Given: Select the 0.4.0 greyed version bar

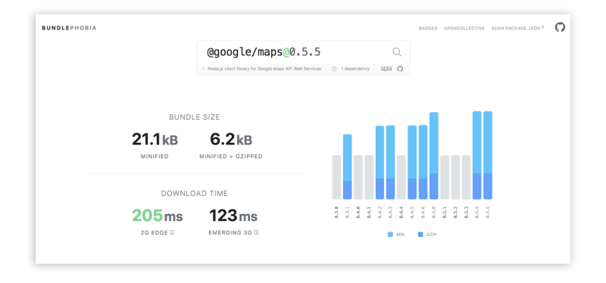Looking at the screenshot, I should [x=358, y=177].
